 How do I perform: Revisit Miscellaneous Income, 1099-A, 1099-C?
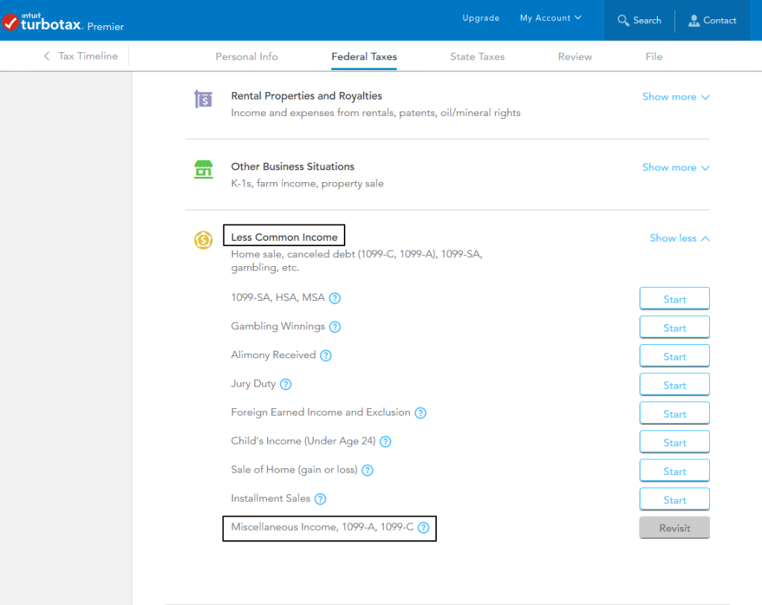click(x=674, y=528)
